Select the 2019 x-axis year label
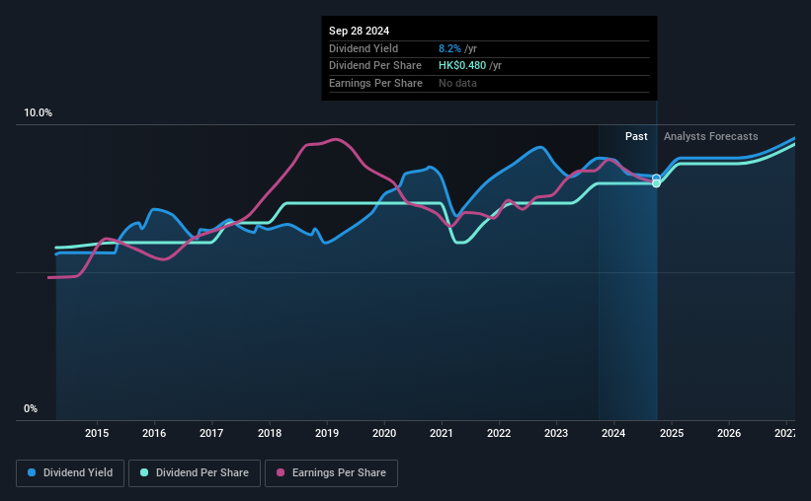Image resolution: width=811 pixels, height=501 pixels. coord(327,433)
